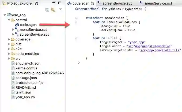Fold the statechart menuService block

[76, 18]
